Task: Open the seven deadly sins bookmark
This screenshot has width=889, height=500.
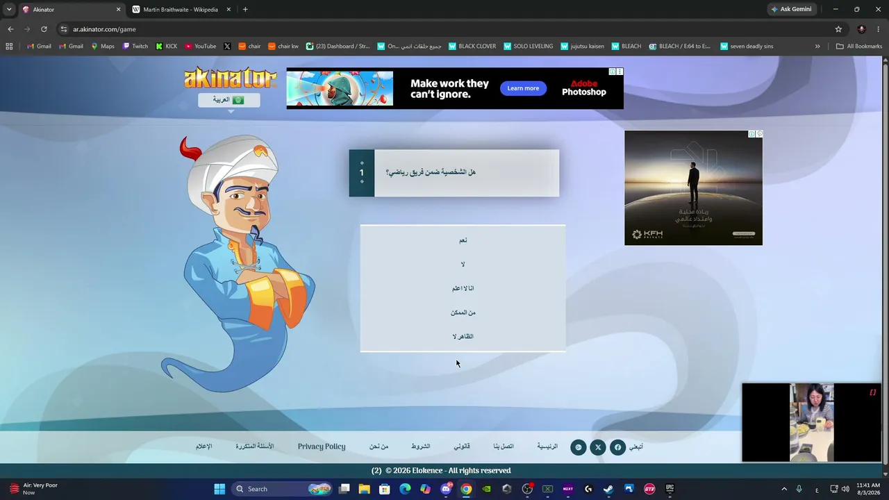Action: (747, 47)
